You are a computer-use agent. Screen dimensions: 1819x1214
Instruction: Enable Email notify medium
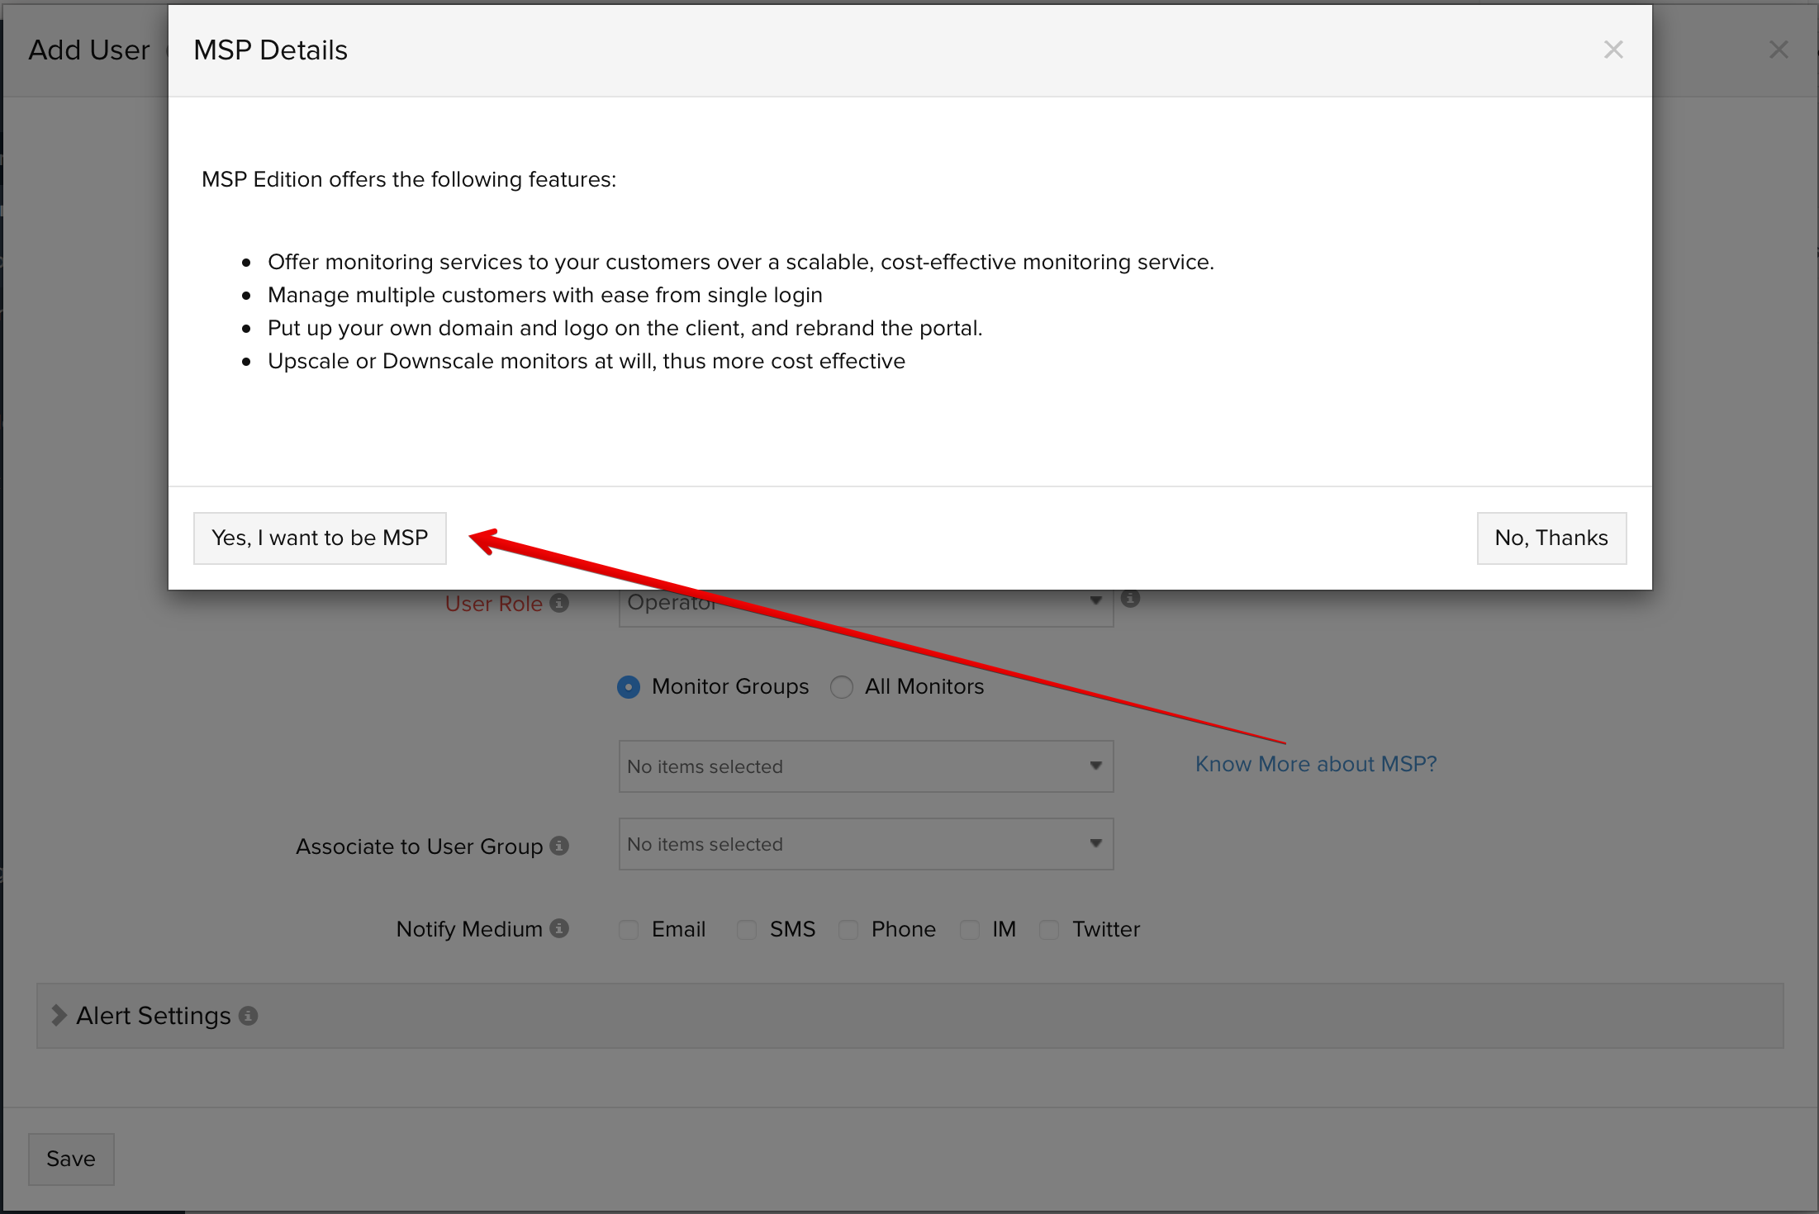click(x=629, y=930)
